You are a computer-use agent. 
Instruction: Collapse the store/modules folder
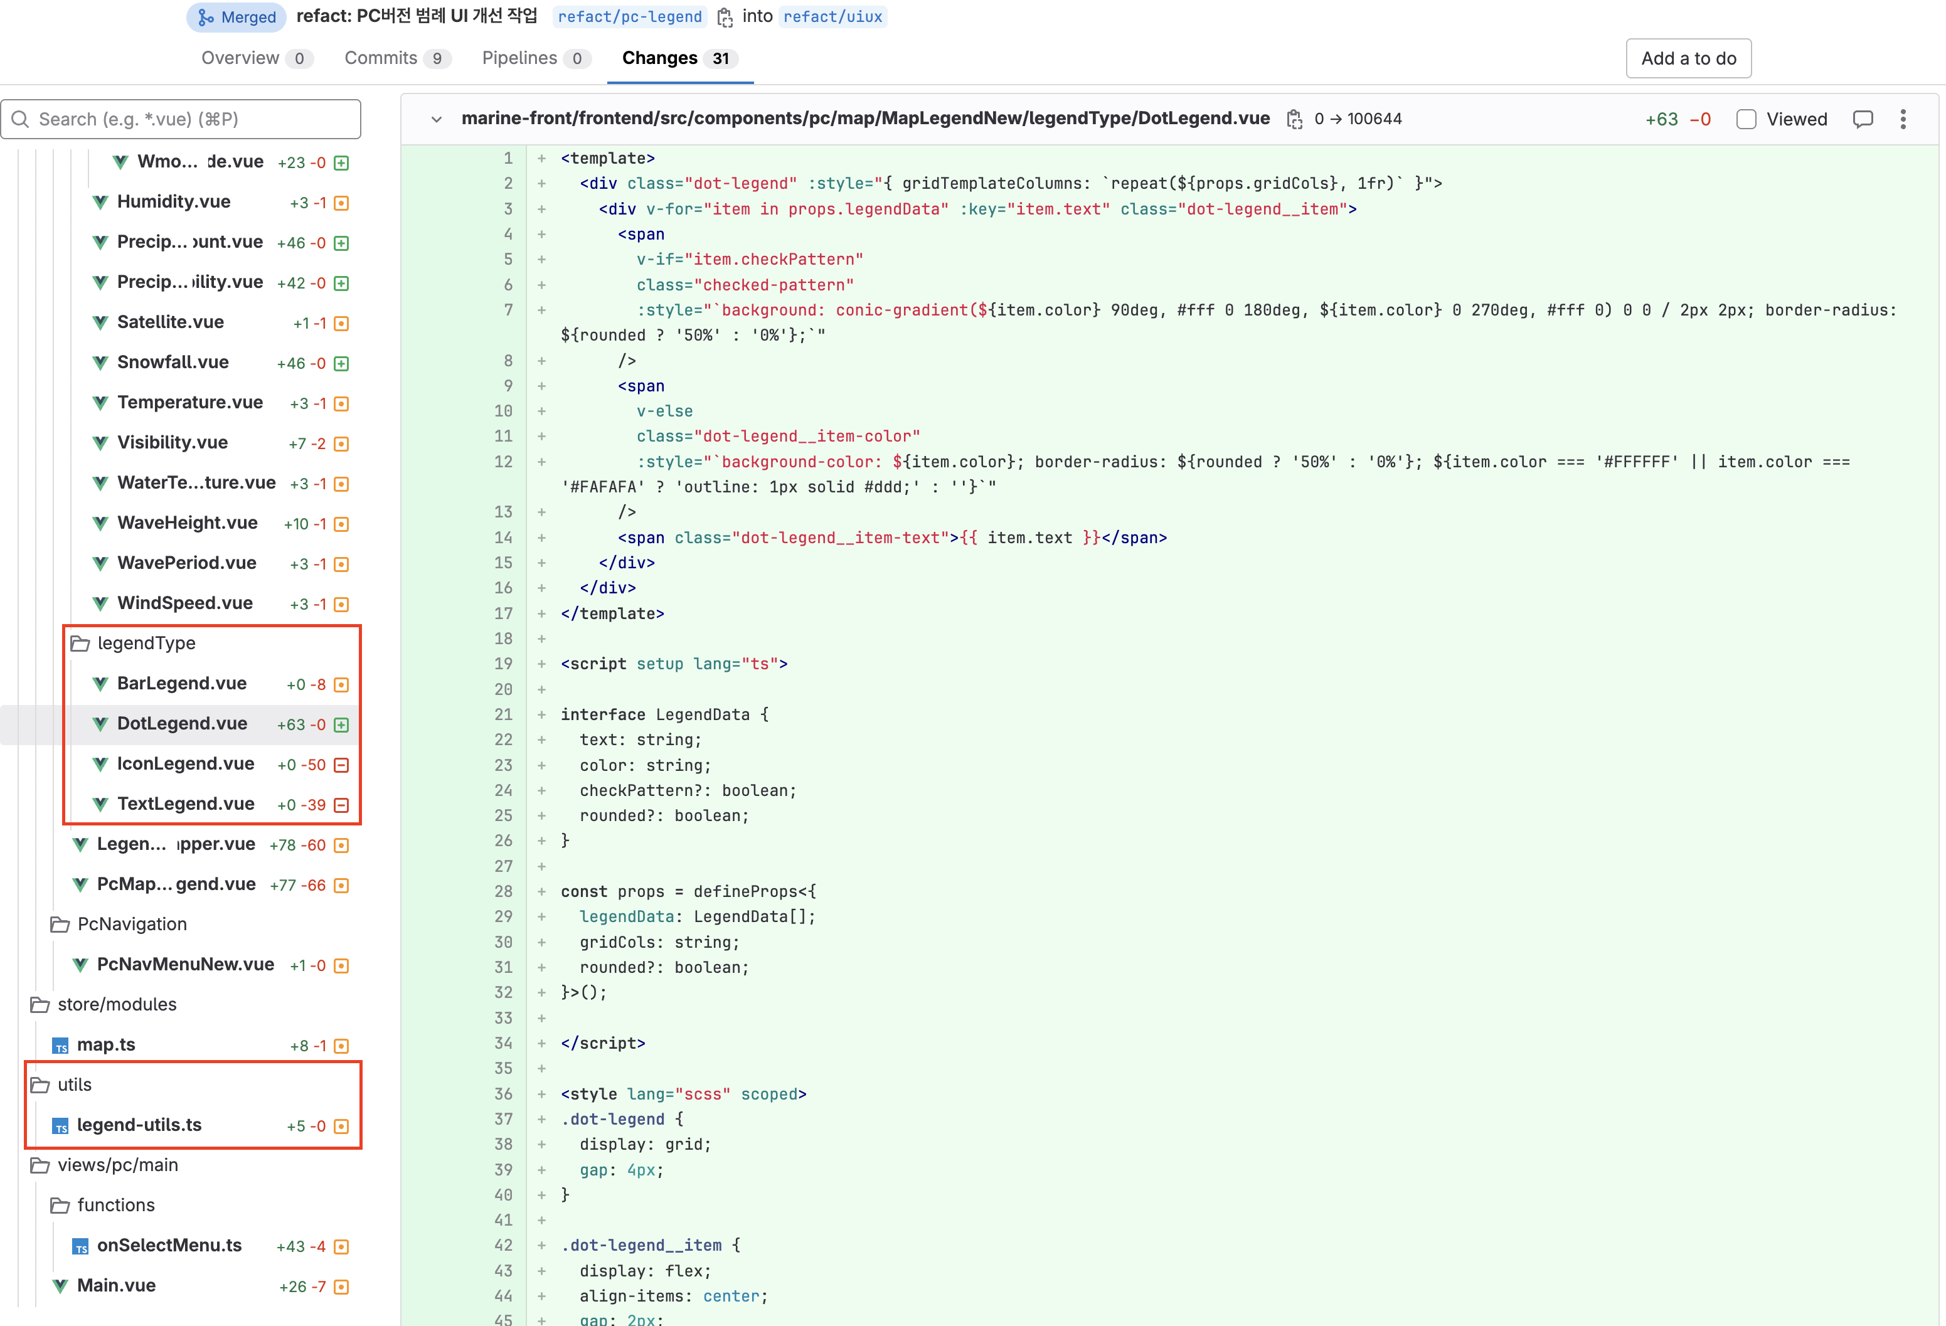(117, 1005)
